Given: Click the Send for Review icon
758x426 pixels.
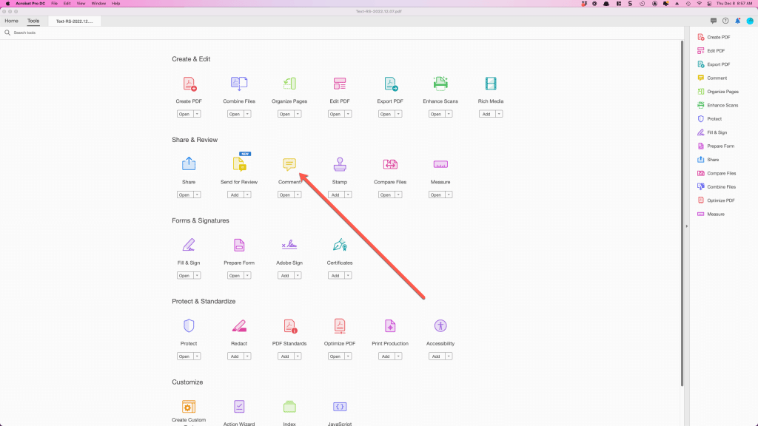Looking at the screenshot, I should pos(239,163).
